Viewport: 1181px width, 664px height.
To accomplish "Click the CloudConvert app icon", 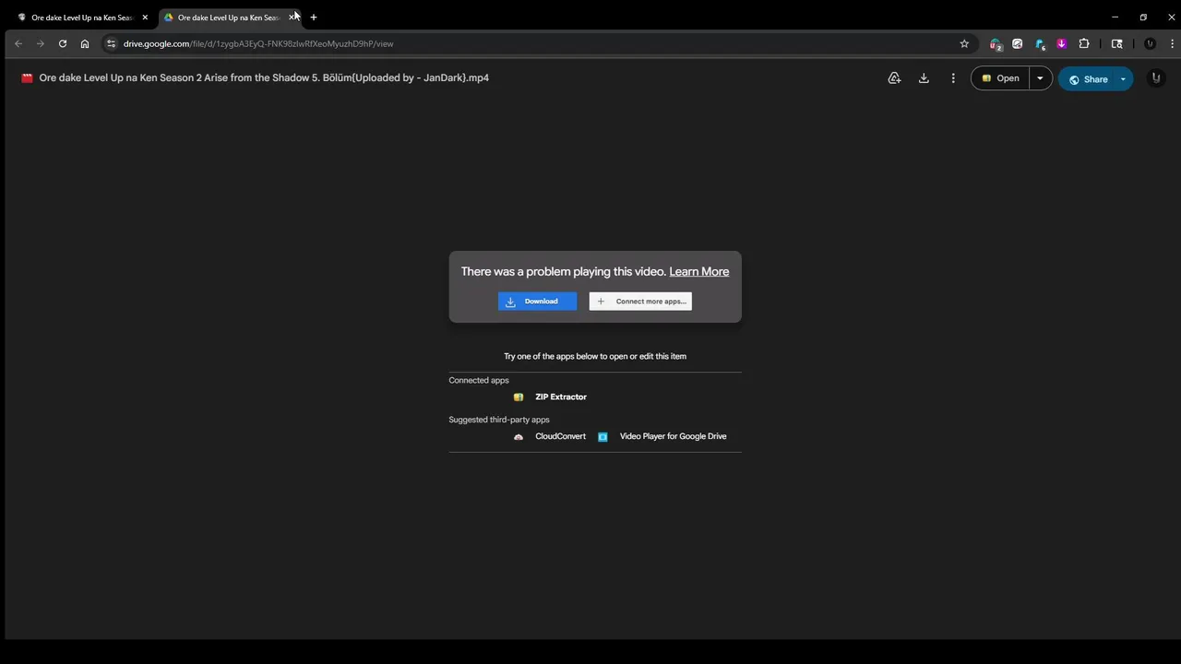I will pyautogui.click(x=519, y=436).
